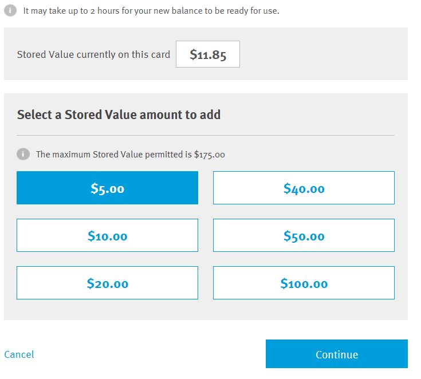421x379 pixels.
Task: Select the $5.00 amount option
Action: coord(107,188)
